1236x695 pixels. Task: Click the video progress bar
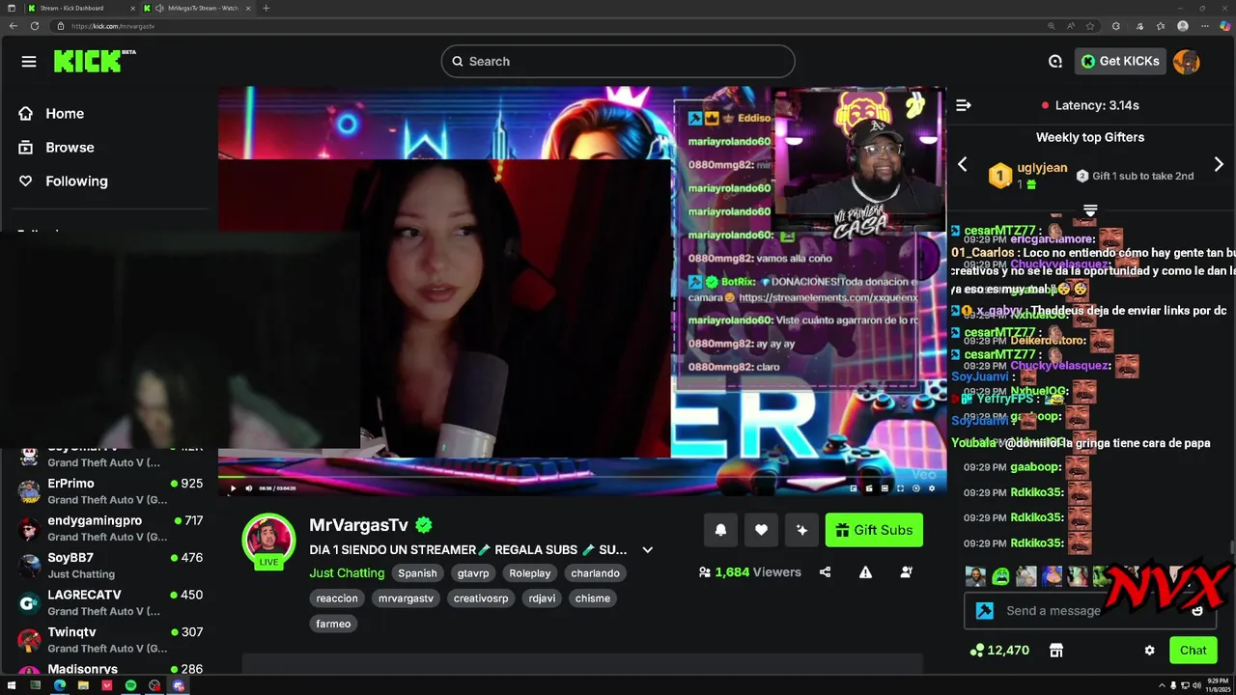point(581,477)
